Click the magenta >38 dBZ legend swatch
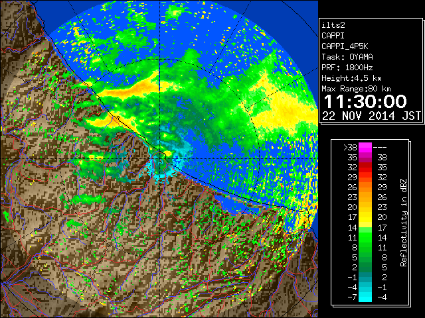Viewport: 425px width, 318px height. [365, 148]
